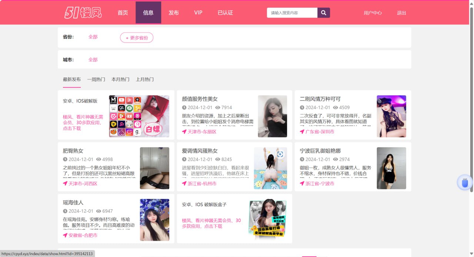Viewport: 474px width, 257px height.
Task: Select 全部 in the 城市 filter
Action: [x=93, y=60]
